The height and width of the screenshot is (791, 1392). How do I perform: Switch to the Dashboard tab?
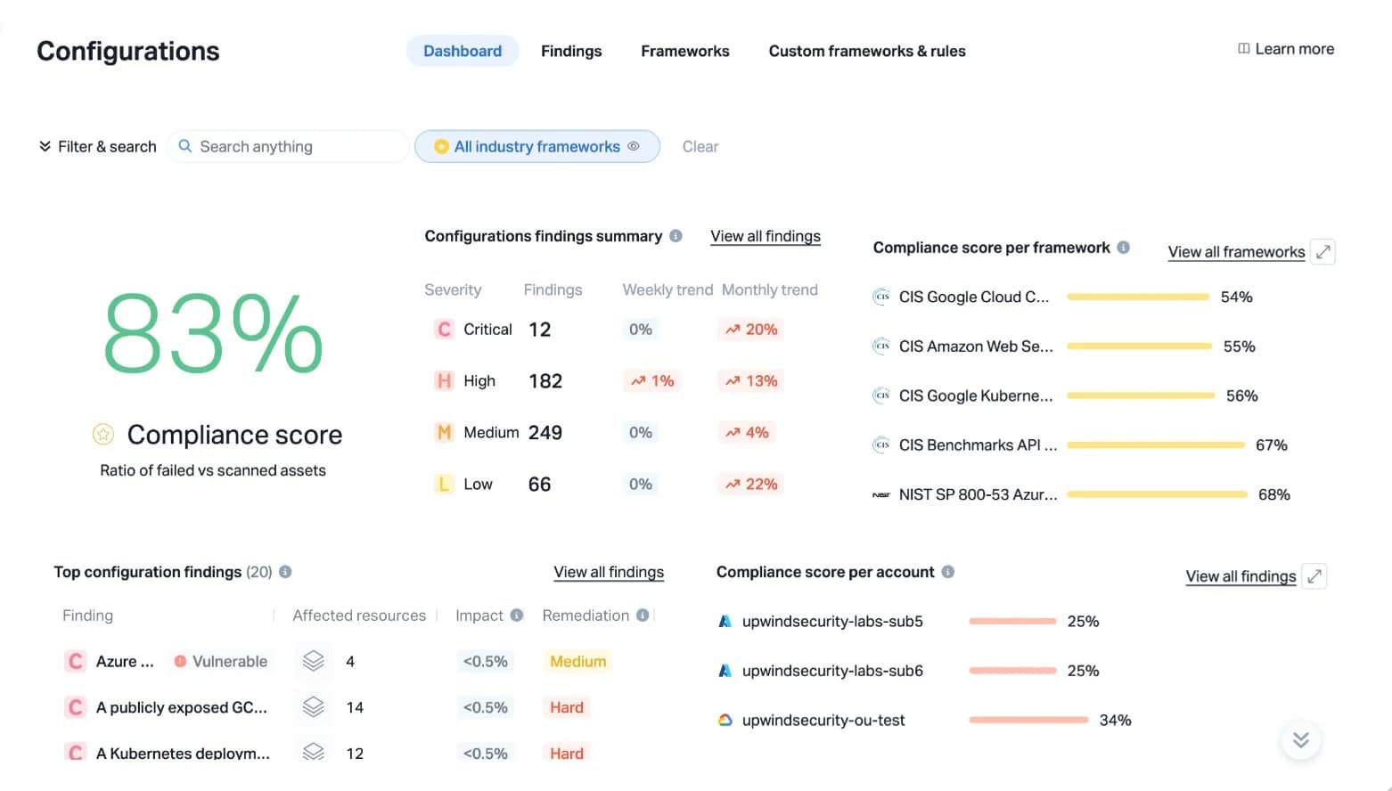tap(462, 51)
